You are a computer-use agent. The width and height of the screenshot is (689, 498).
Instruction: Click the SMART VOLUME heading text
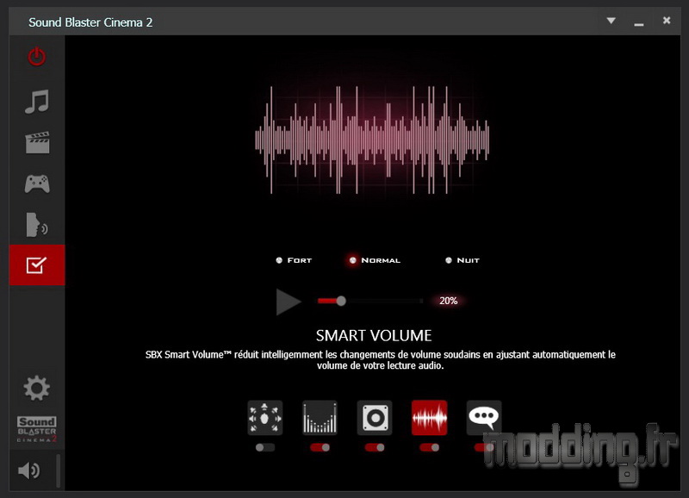pos(374,336)
